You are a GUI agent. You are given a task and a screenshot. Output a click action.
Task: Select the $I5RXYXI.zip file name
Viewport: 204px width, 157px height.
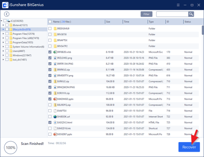[63, 93]
